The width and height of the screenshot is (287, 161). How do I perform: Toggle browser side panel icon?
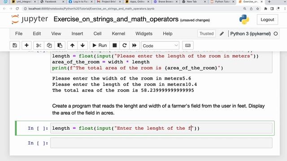272,8
